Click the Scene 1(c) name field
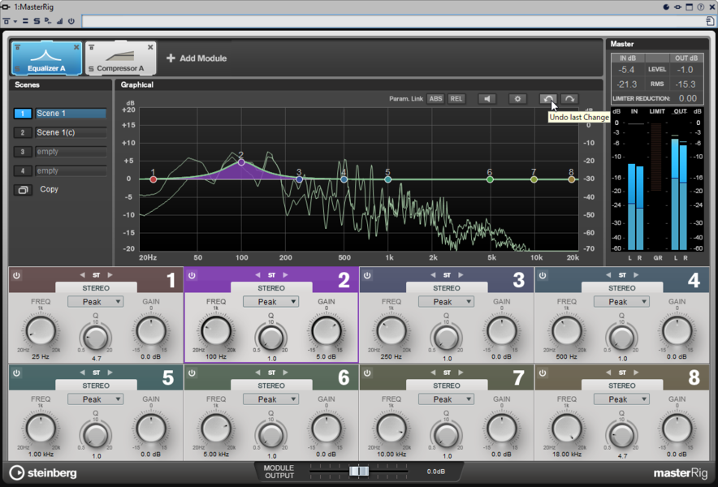Viewport: 718px width, 487px height. tap(71, 133)
